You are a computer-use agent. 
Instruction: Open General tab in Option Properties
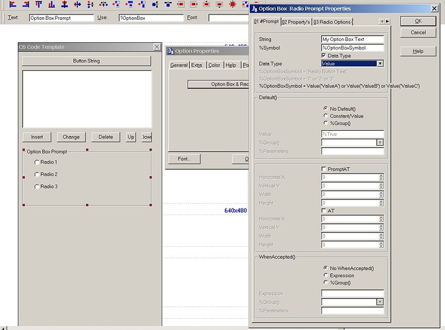tap(179, 65)
